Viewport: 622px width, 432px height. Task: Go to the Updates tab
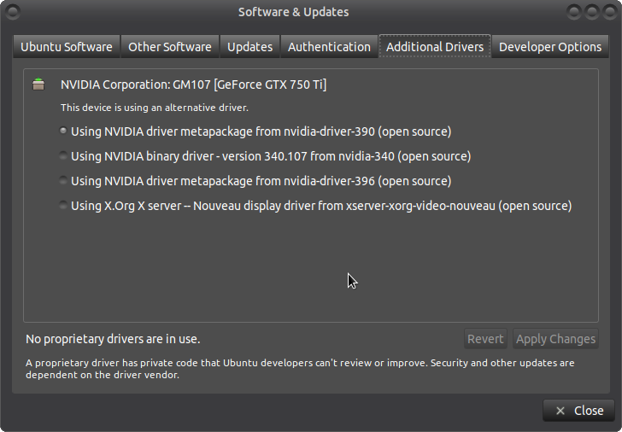tap(249, 47)
